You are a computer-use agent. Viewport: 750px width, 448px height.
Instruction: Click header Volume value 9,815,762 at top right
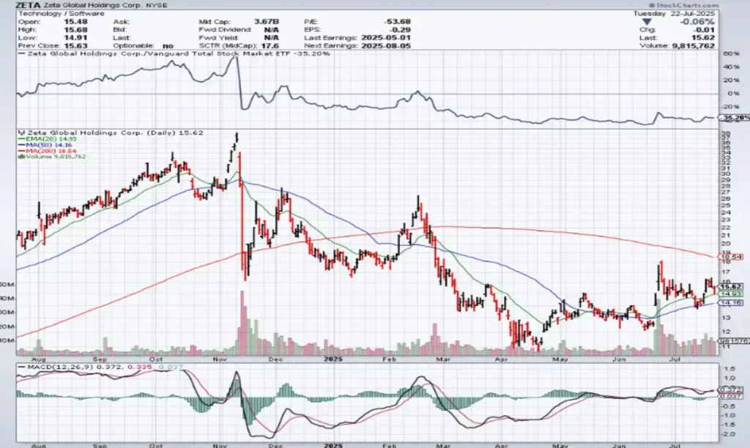(x=693, y=46)
